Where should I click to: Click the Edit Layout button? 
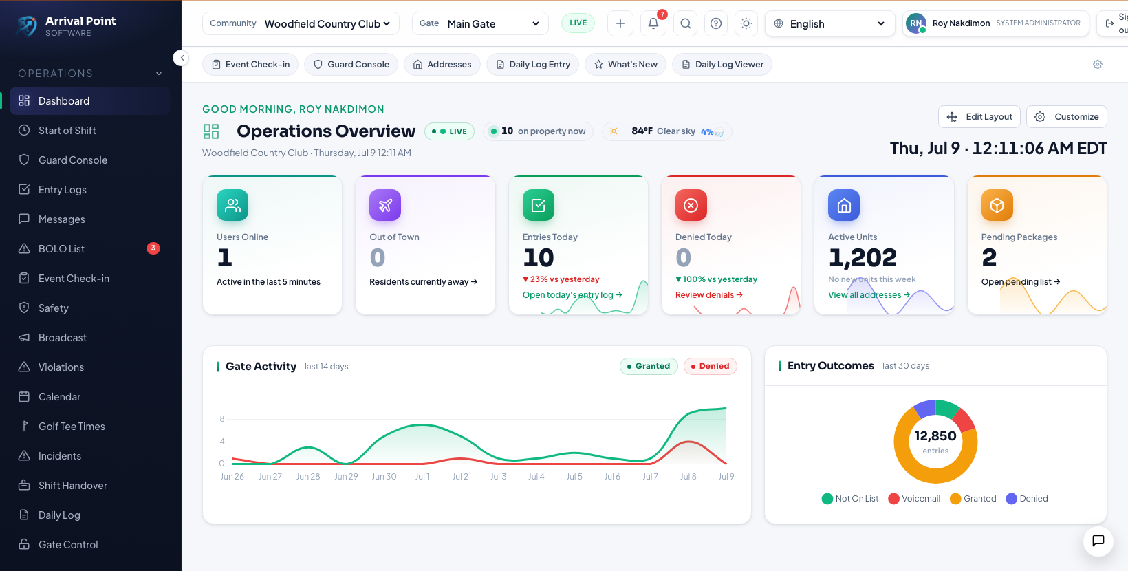(979, 117)
